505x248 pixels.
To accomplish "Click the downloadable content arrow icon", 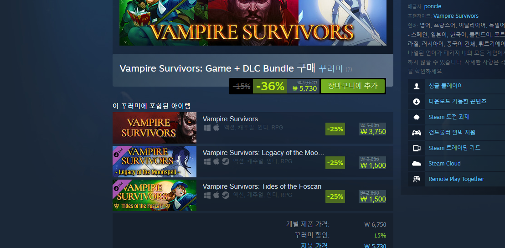I will click(x=417, y=102).
